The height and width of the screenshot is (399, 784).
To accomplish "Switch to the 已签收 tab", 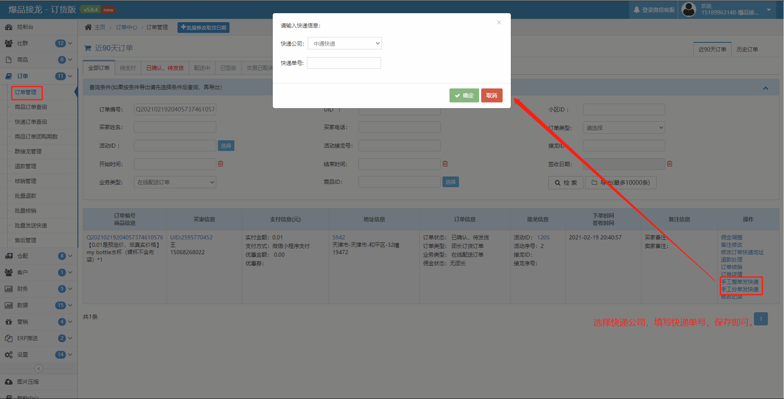I will tap(228, 68).
